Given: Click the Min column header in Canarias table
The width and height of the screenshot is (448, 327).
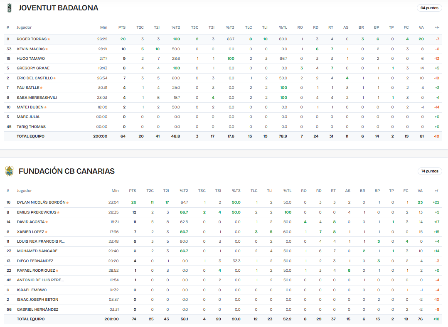Looking at the screenshot, I should click(115, 191).
